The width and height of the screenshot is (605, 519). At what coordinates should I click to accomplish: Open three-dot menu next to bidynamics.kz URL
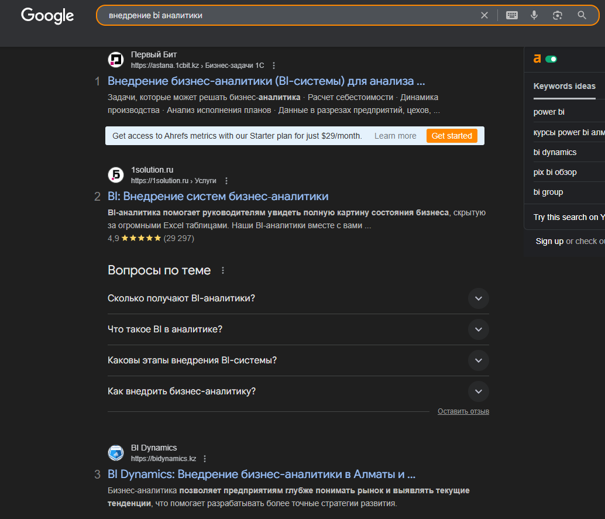click(205, 459)
